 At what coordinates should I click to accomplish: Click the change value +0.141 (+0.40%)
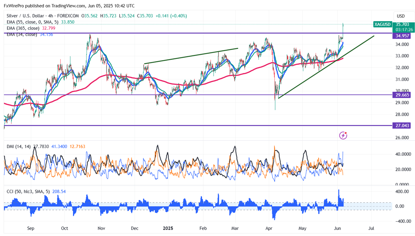point(171,16)
